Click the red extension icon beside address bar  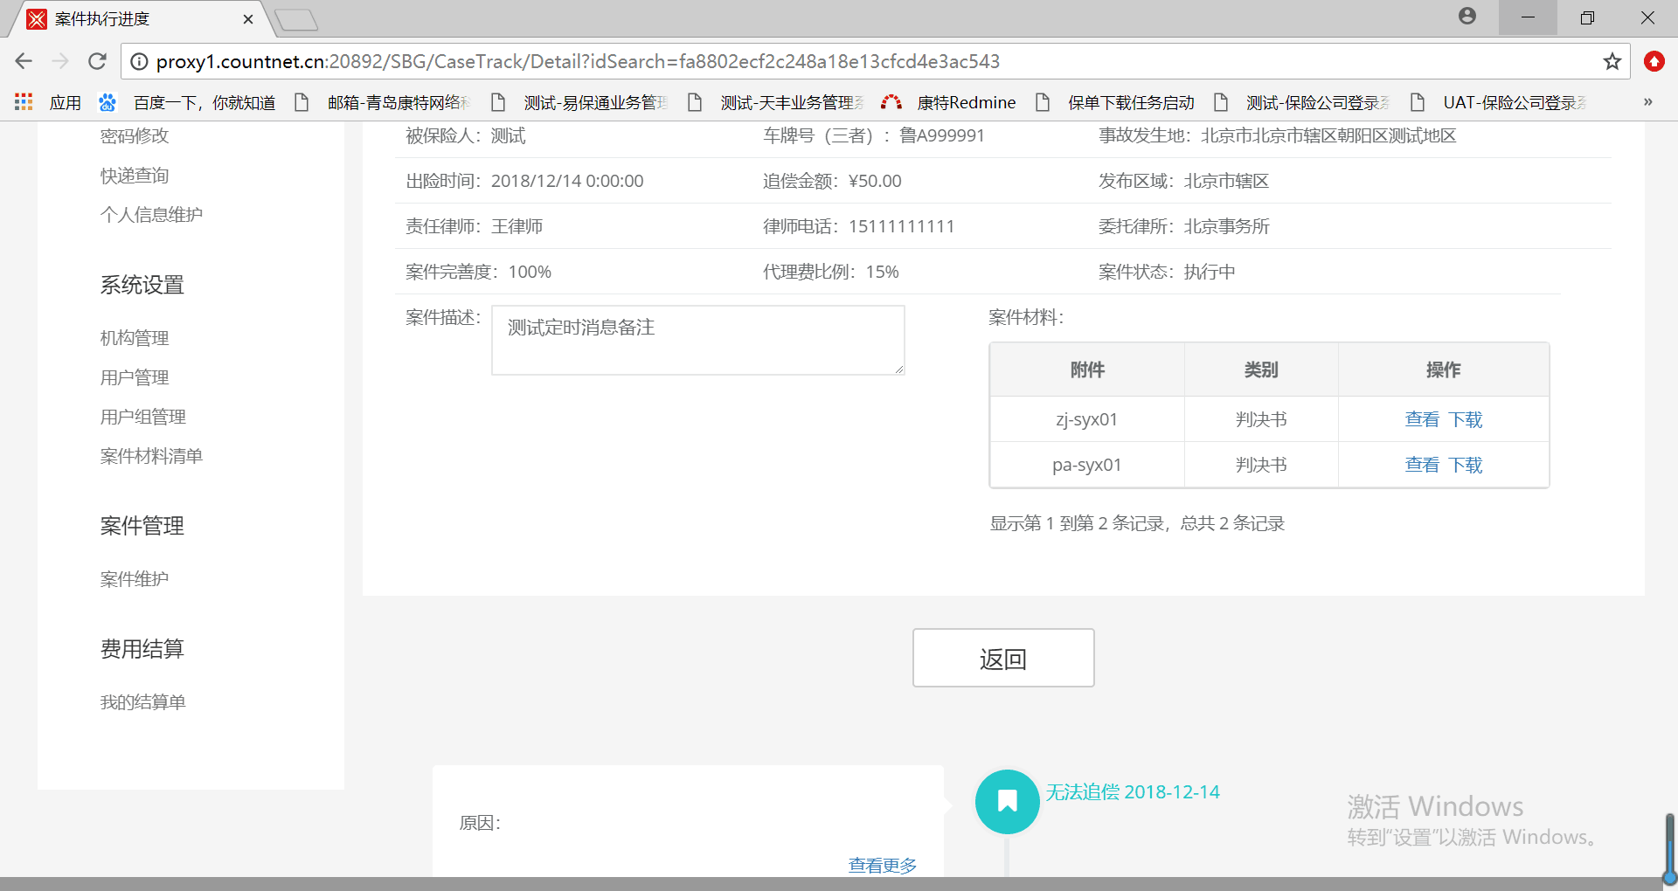pyautogui.click(x=1654, y=61)
